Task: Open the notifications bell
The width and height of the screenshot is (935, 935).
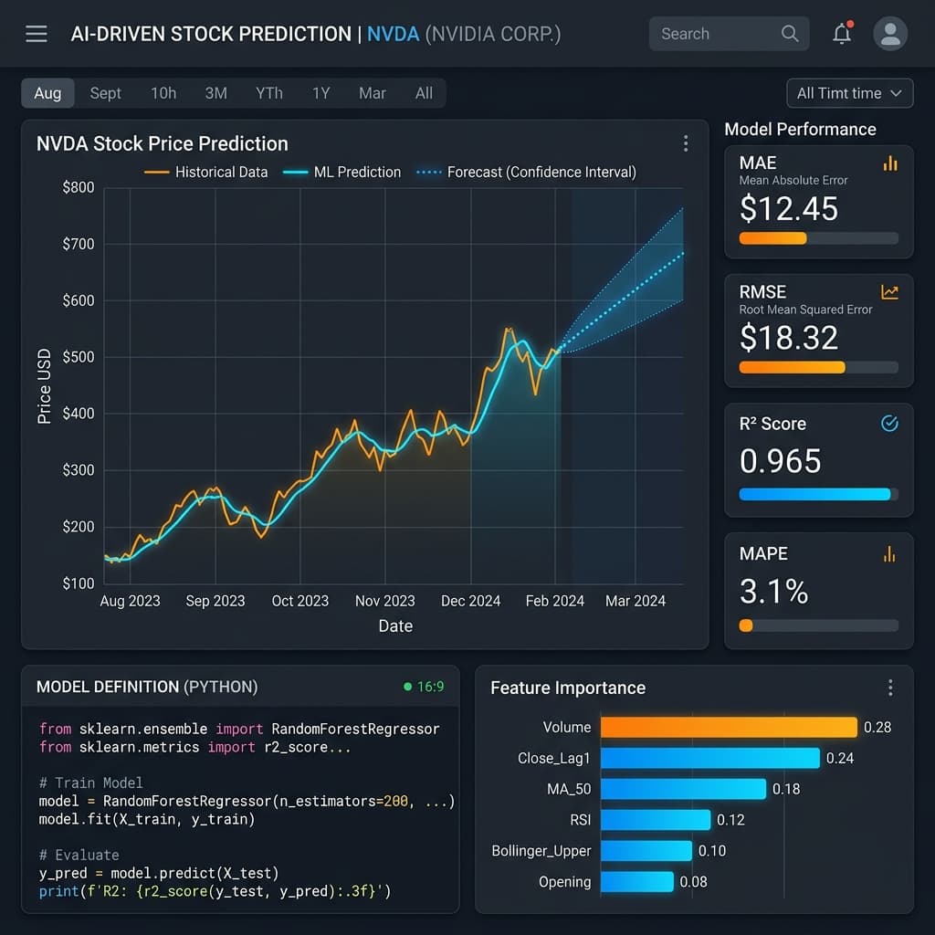Action: 842,34
